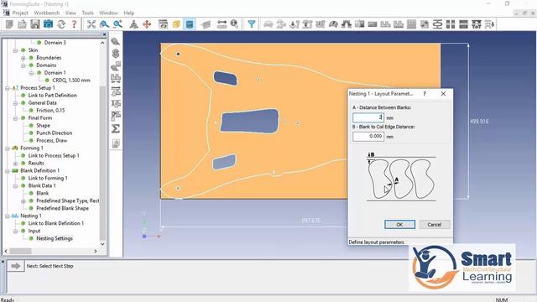Click the rotate view tripod icon

(133, 24)
